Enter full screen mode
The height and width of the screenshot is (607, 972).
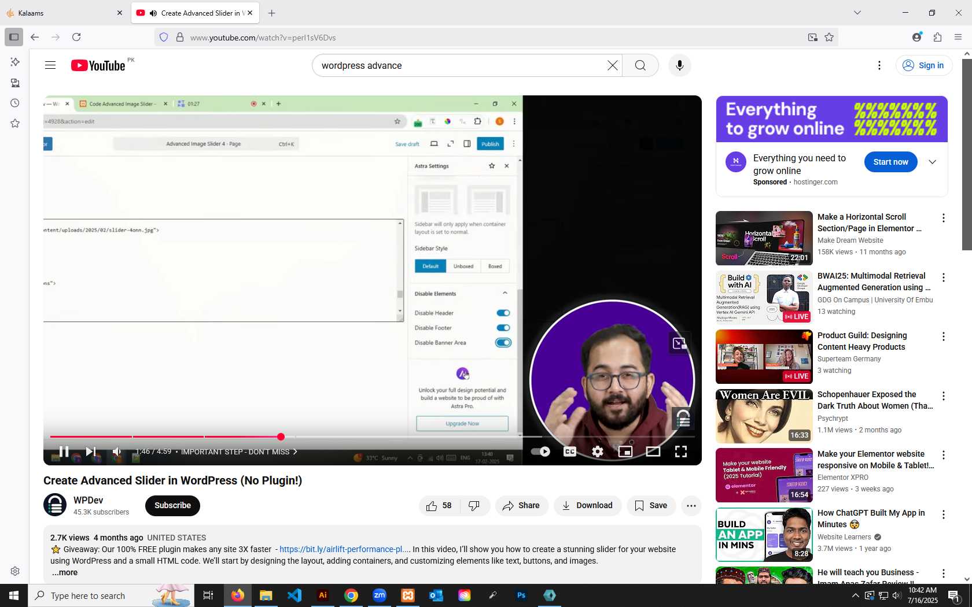[x=681, y=451]
